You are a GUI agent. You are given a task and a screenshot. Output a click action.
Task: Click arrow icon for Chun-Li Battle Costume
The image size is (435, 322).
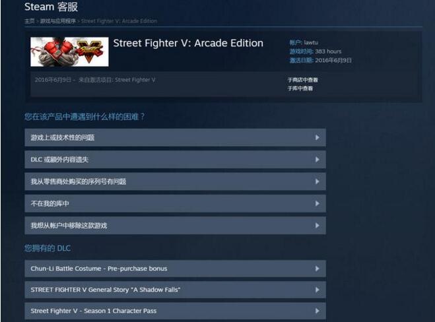coord(317,269)
